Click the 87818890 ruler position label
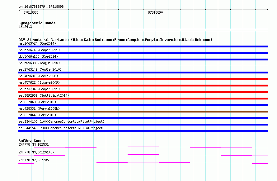This screenshot has height=181, width=277. coord(155,12)
